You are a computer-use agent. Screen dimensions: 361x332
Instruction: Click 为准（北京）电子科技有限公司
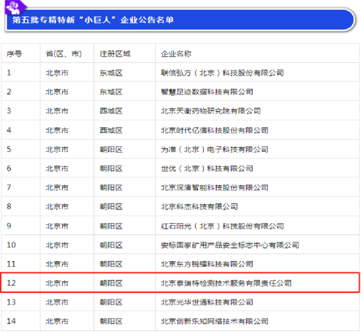[x=214, y=149]
